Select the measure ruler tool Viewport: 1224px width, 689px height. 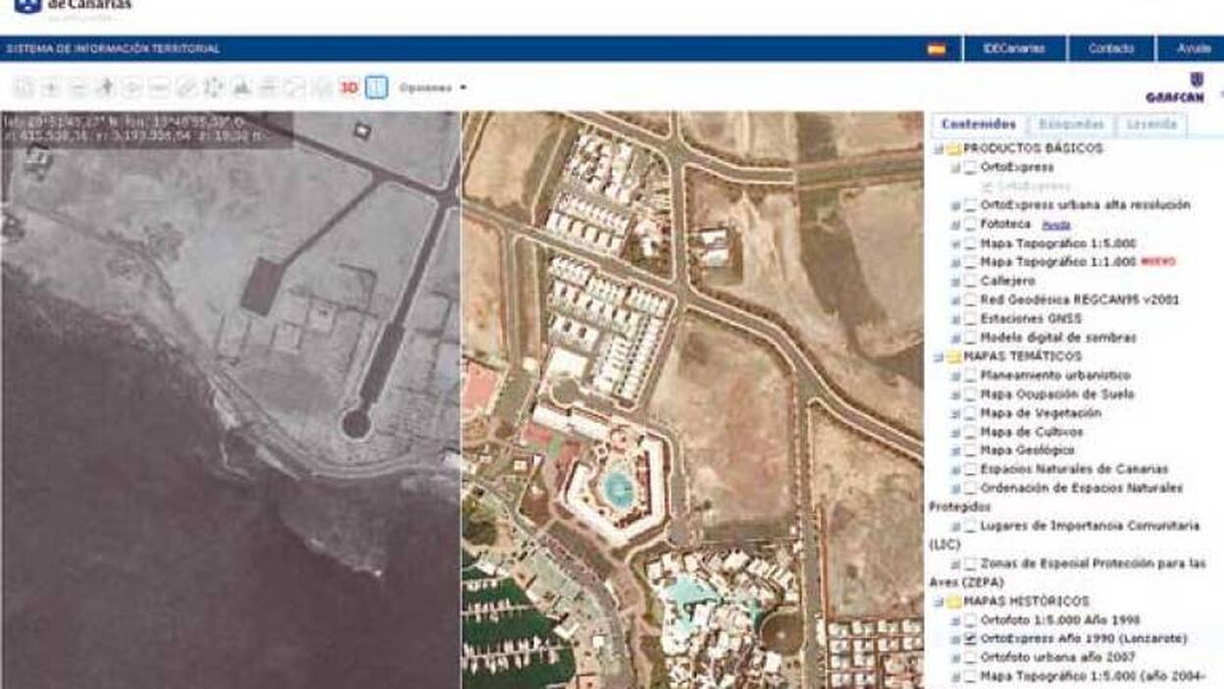(186, 87)
